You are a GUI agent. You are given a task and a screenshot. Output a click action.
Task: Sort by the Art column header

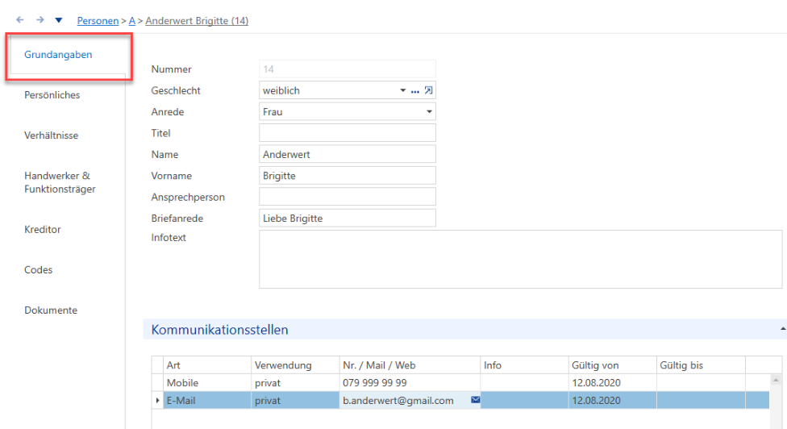point(207,365)
